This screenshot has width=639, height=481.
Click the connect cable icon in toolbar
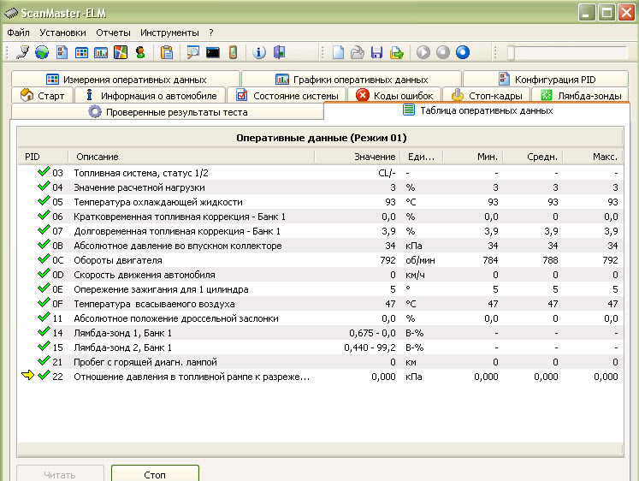23,52
